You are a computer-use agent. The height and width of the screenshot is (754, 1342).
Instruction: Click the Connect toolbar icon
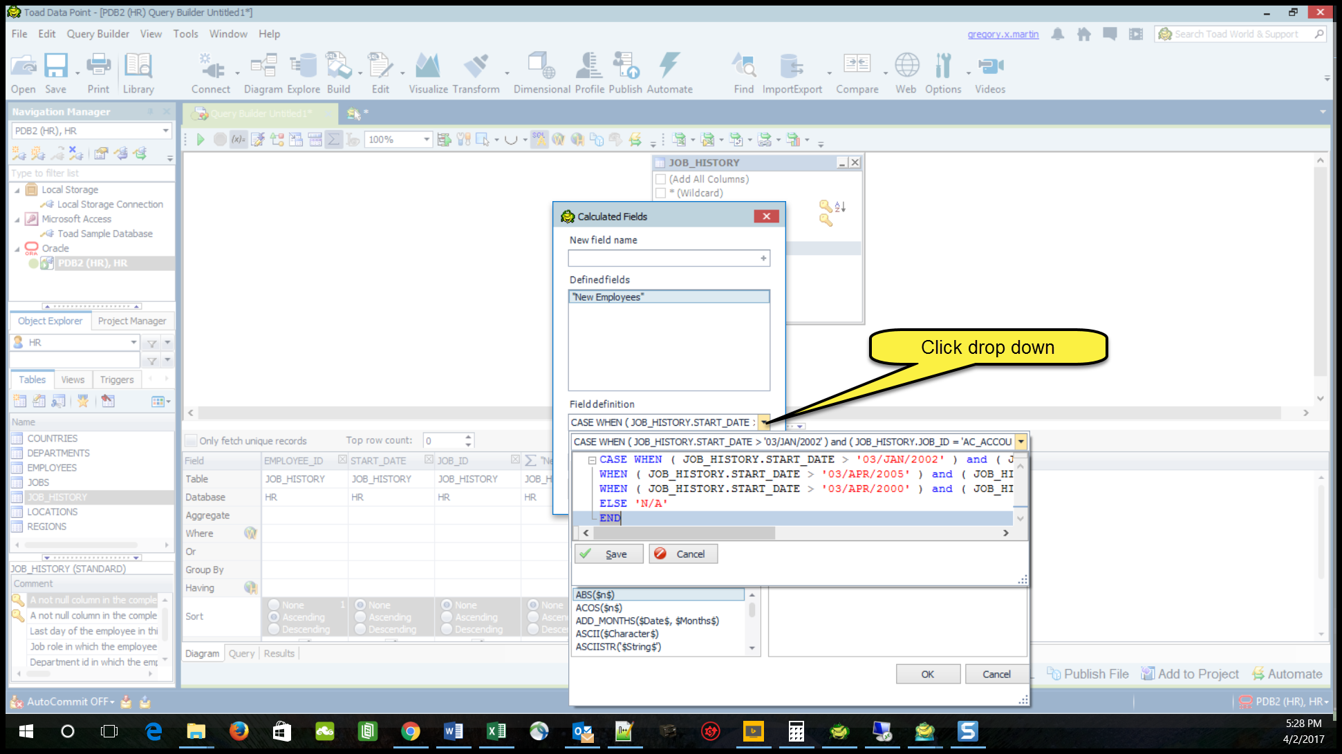211,73
